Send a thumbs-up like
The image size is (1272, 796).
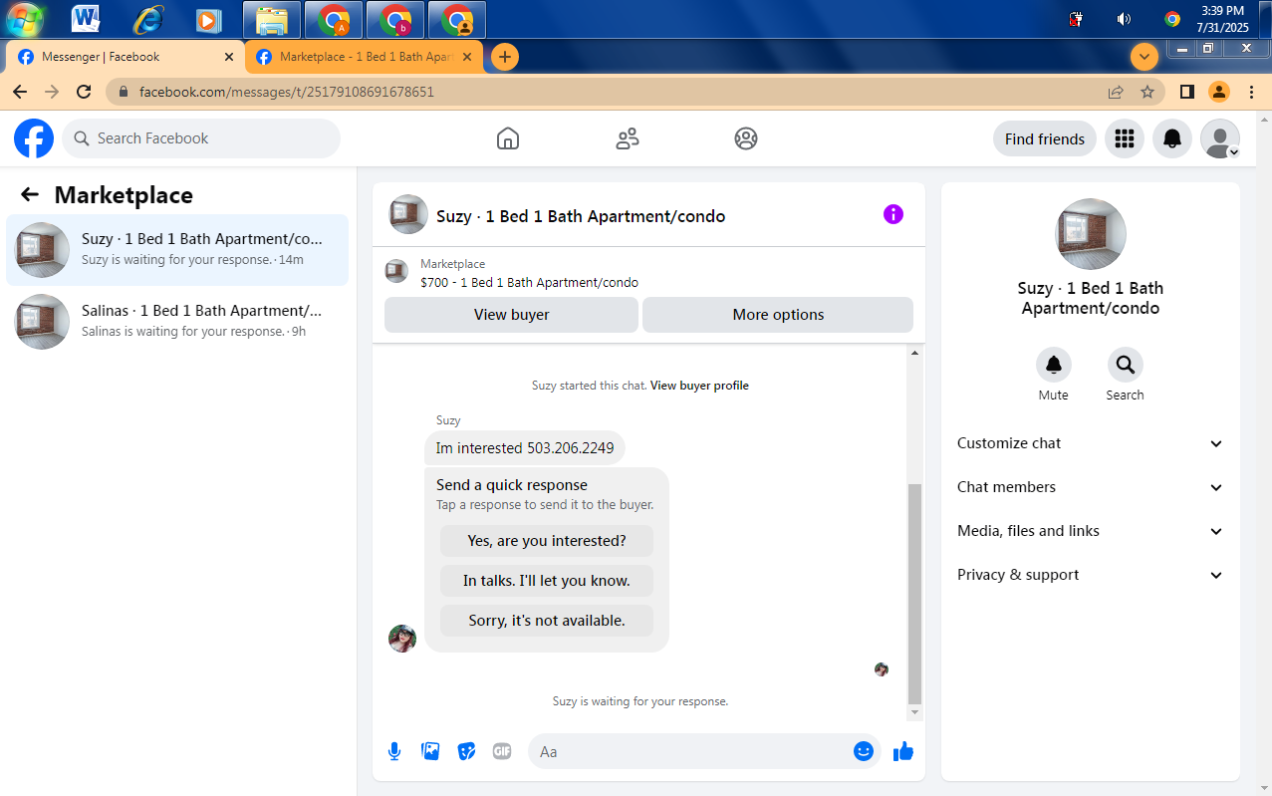(x=903, y=751)
